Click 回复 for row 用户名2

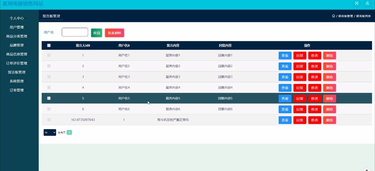click(300, 66)
